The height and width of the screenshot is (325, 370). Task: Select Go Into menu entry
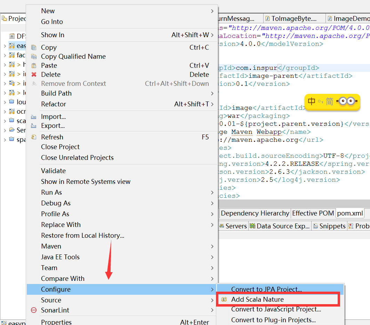pos(122,22)
